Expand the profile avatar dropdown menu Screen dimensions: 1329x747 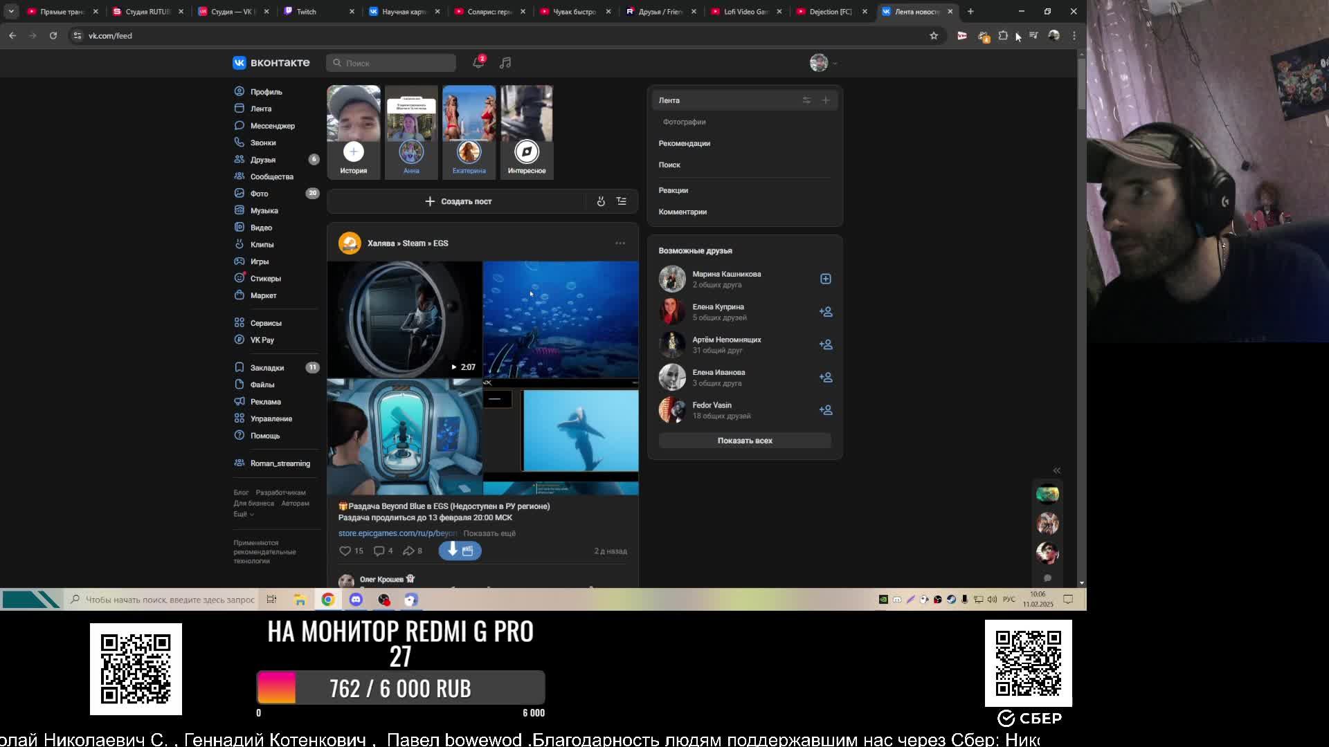[x=824, y=63]
